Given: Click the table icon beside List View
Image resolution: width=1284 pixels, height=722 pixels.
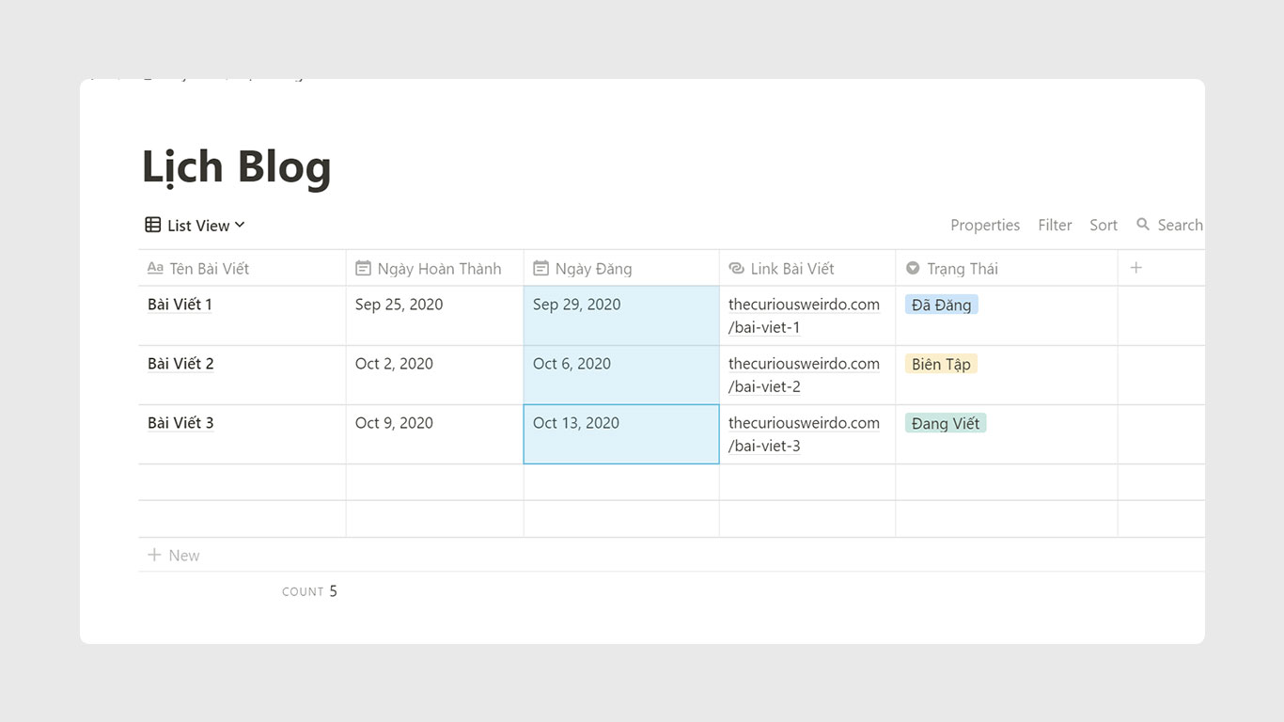Looking at the screenshot, I should point(152,225).
